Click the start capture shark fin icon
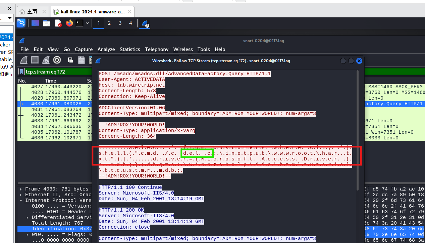The height and width of the screenshot is (243, 425). click(x=24, y=60)
